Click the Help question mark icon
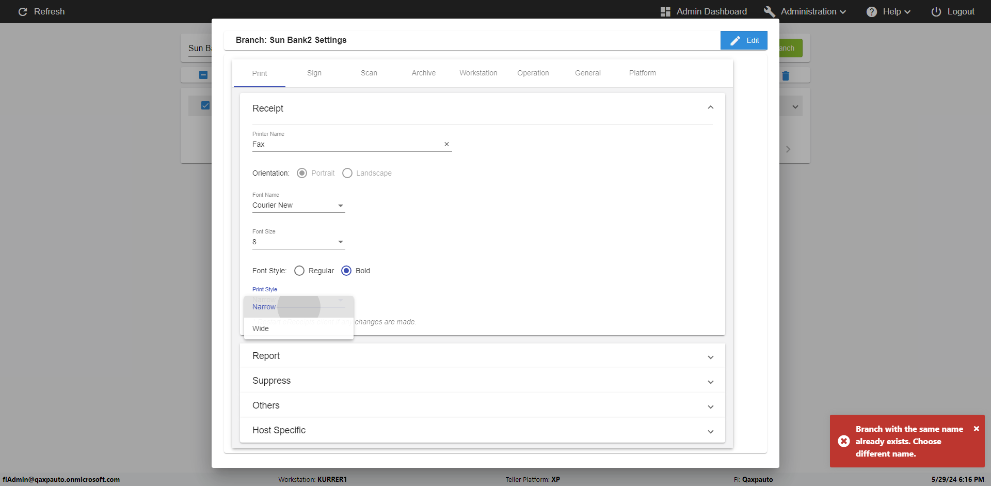Image resolution: width=991 pixels, height=486 pixels. [x=871, y=12]
